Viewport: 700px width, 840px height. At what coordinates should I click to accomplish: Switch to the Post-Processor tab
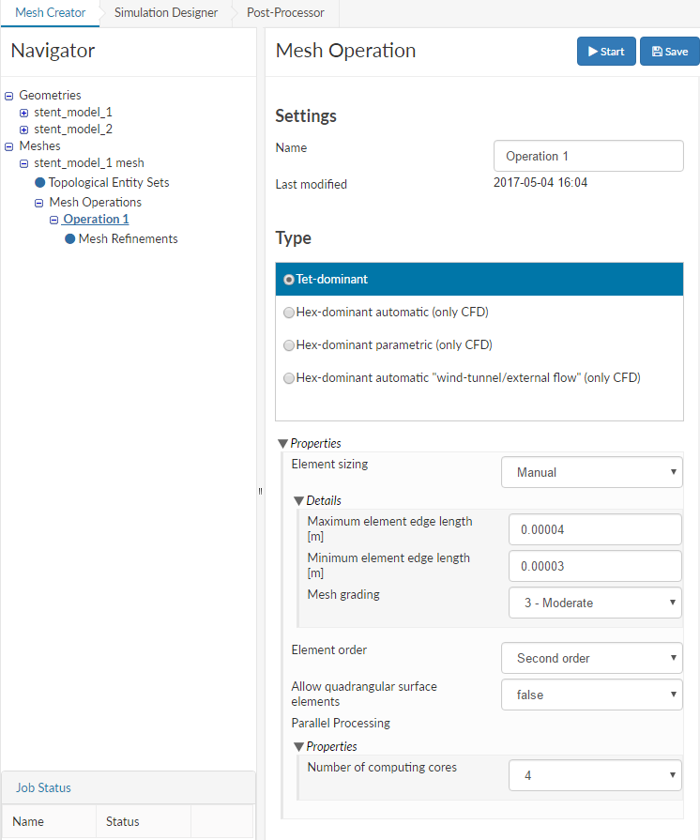[x=285, y=13]
